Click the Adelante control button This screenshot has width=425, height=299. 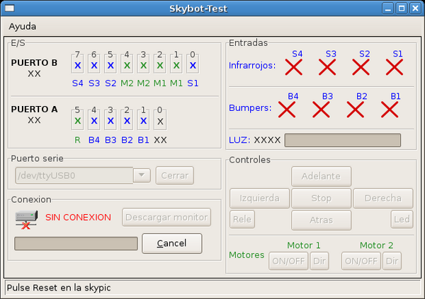tap(321, 176)
